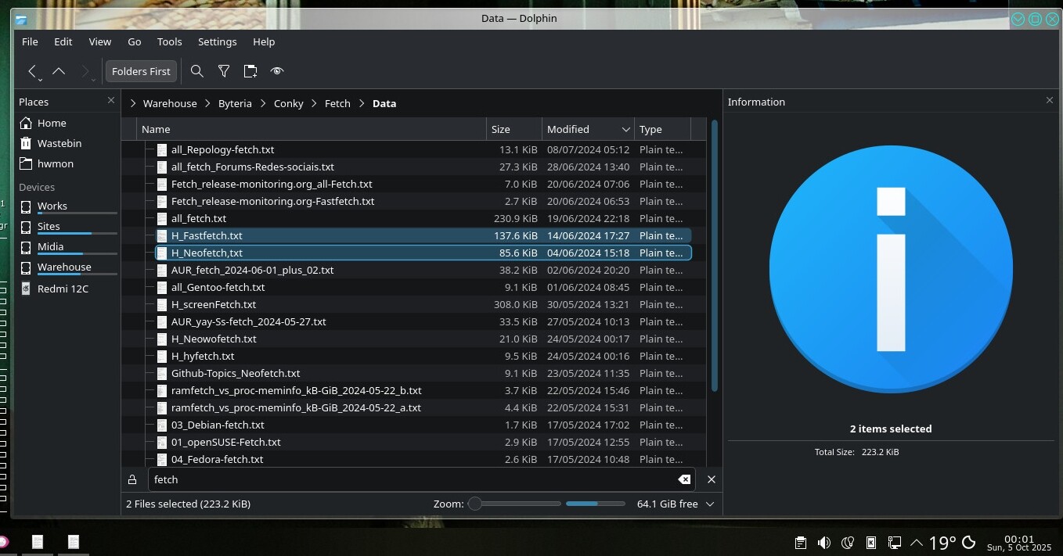The height and width of the screenshot is (556, 1063).
Task: Select the H_screenFetch.txt file
Action: click(214, 304)
